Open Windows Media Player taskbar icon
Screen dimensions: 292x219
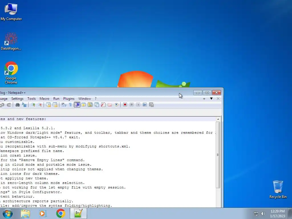pos(43,213)
